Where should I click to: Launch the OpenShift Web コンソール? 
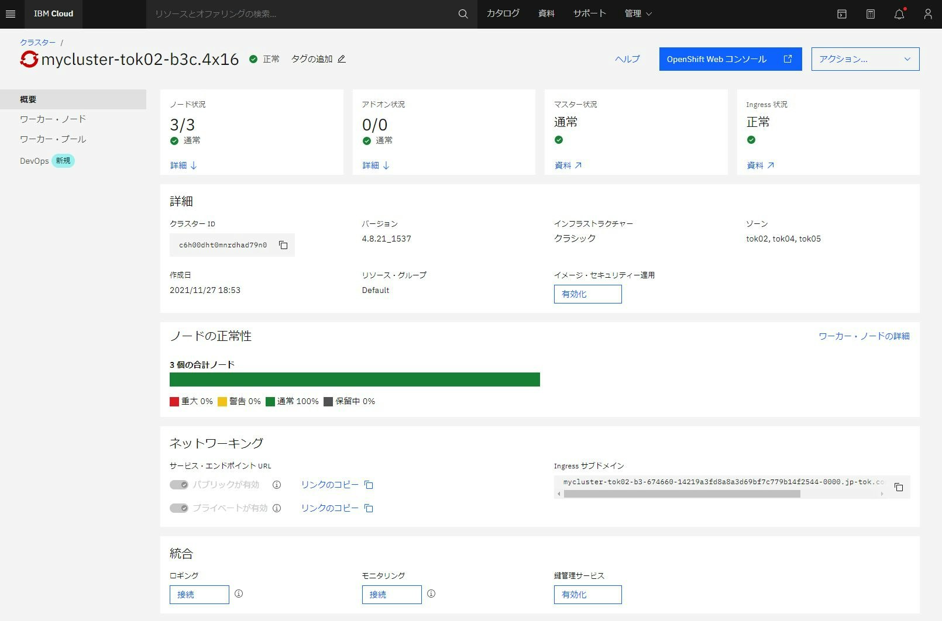click(x=730, y=58)
